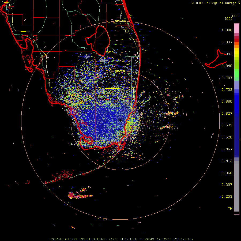Click the TH threshold label

tap(230, 209)
